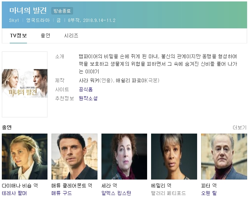Open 밸러리 페티포드 cast photo
This screenshot has width=250, height=200.
pyautogui.click(x=174, y=157)
